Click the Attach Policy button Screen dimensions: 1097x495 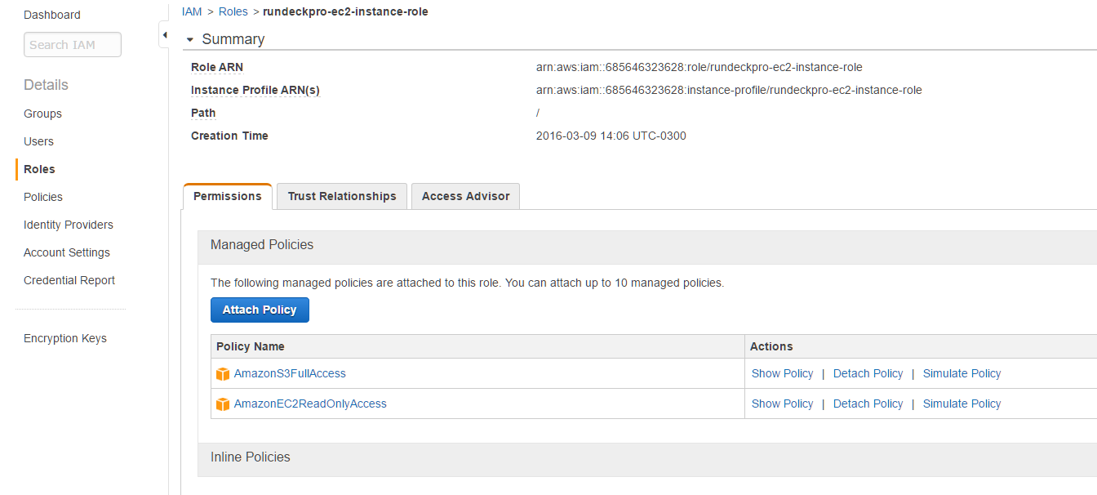260,310
